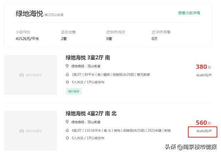Screen dimensions: 221x154
Task: Click the photo placeholder of the 3室2厅 listing
Action: 31,75
